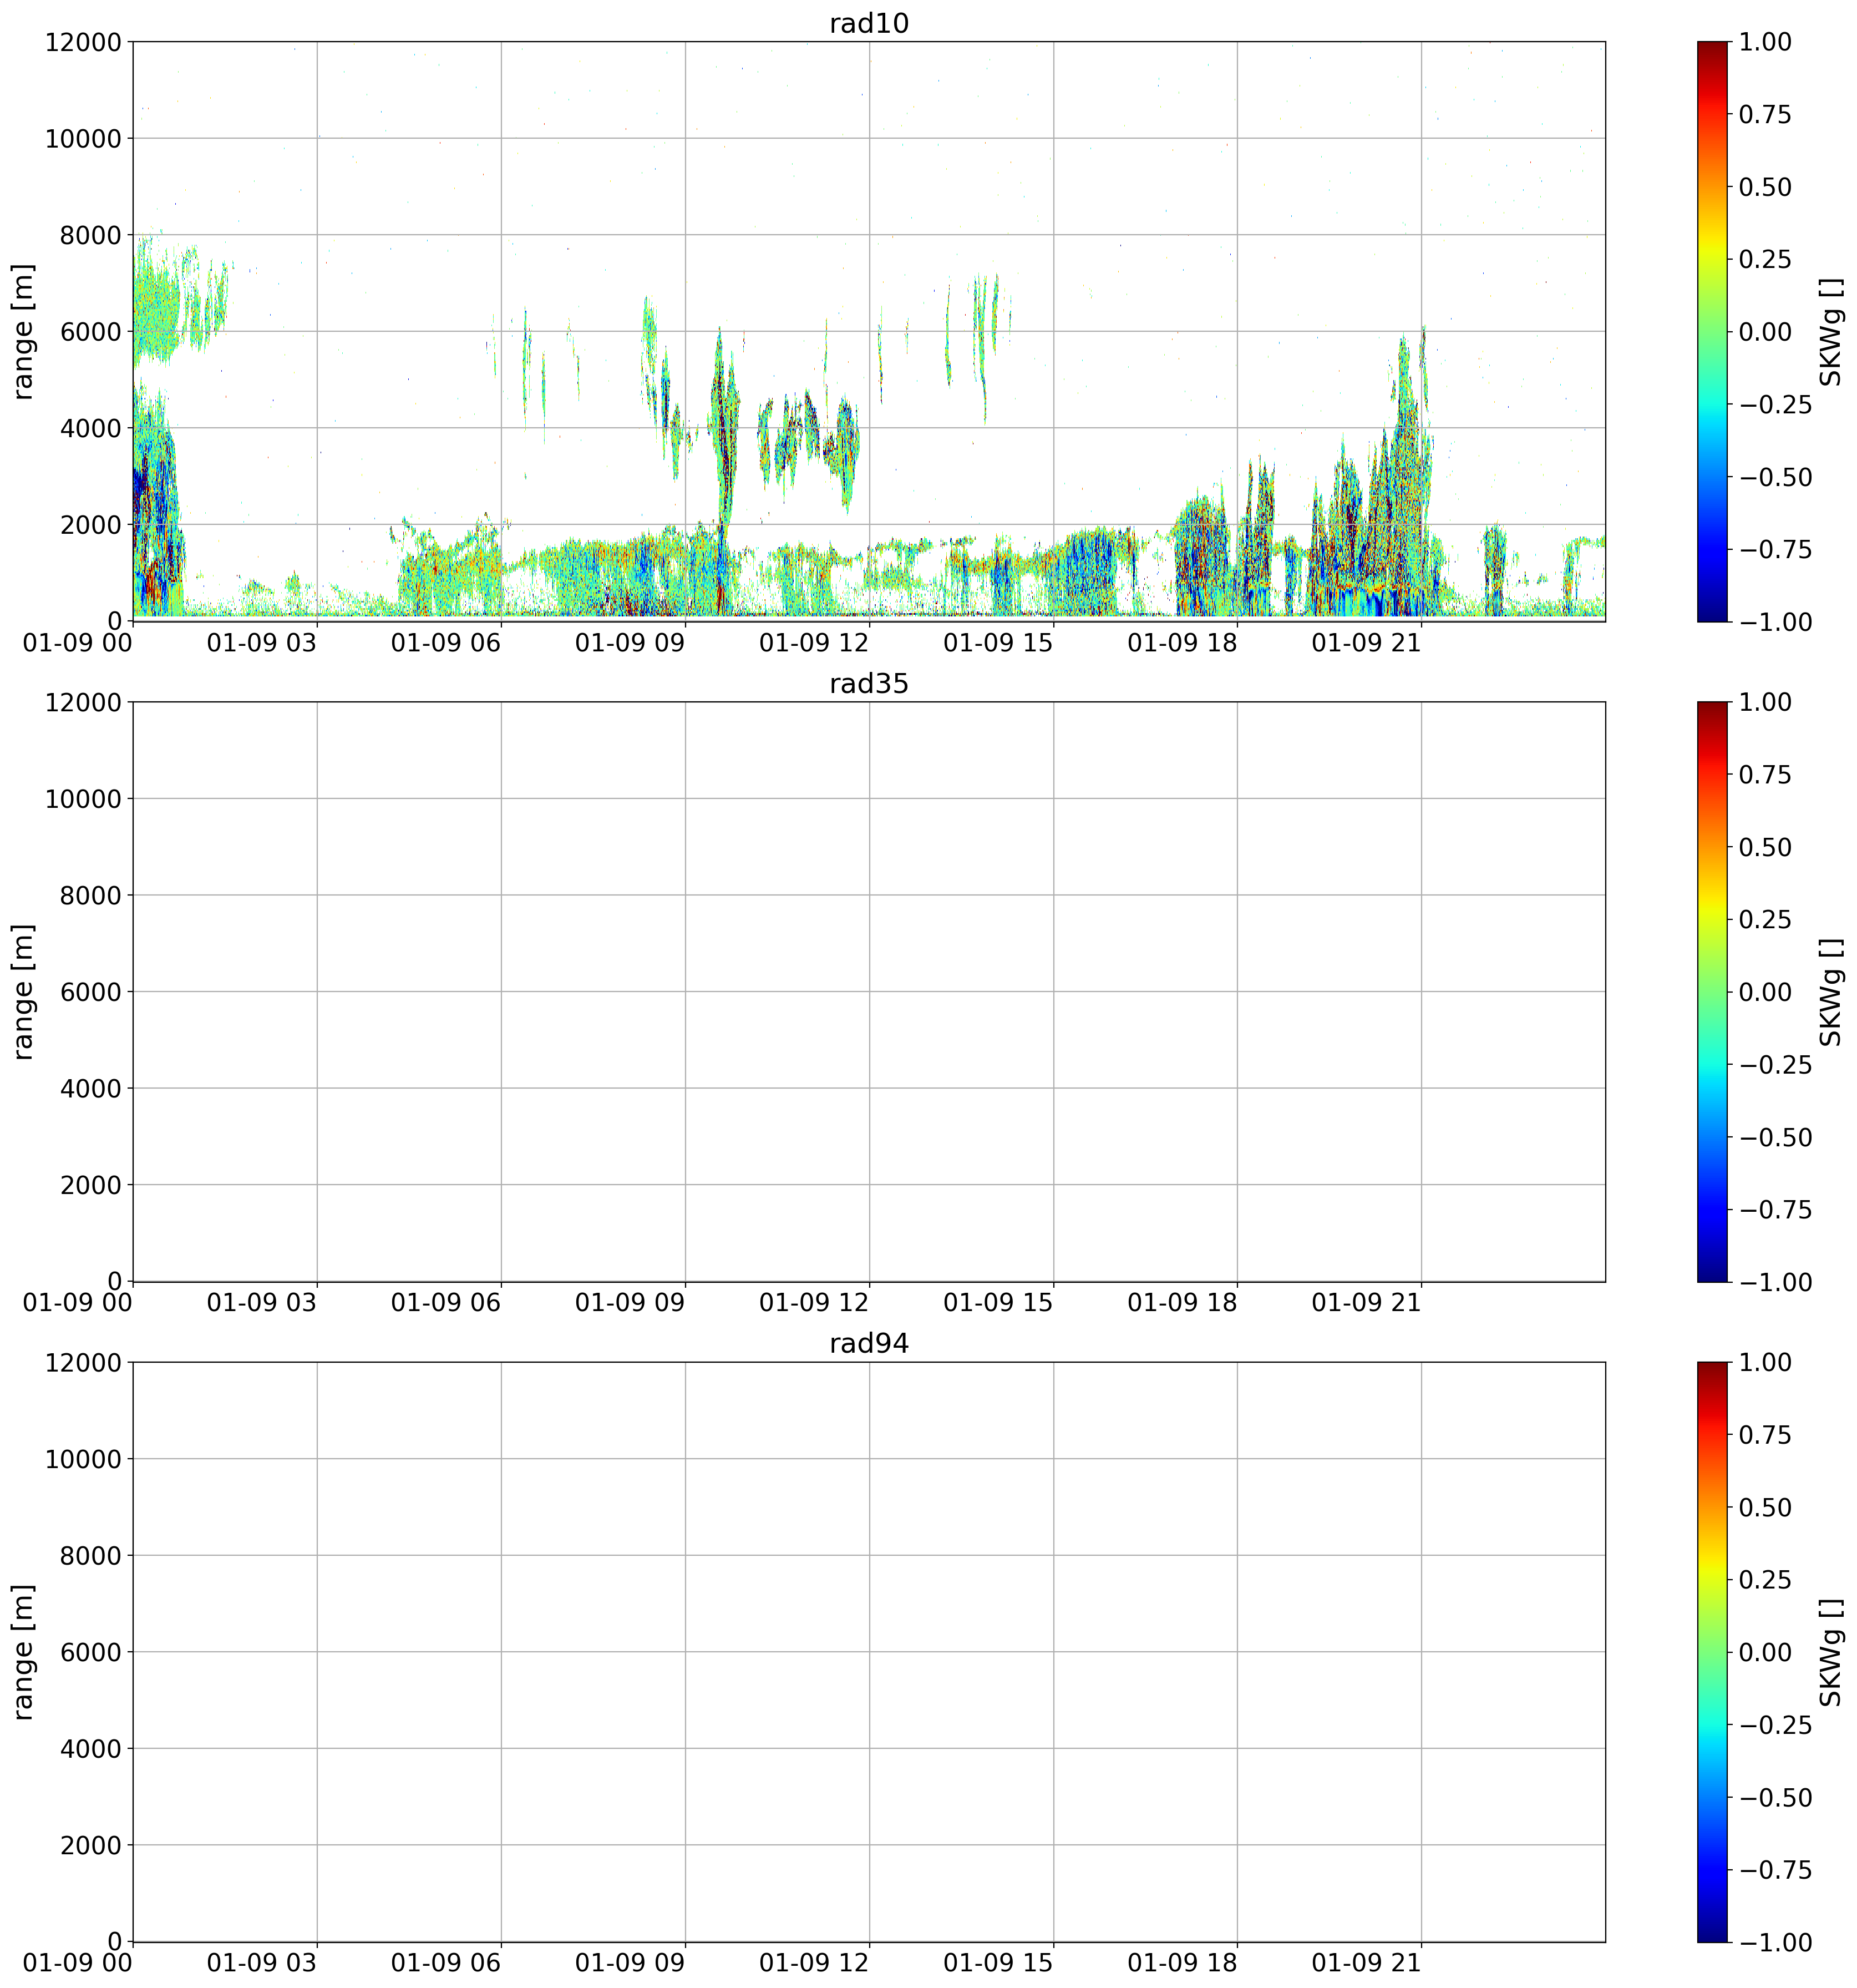Screen dimensions: 1857x1988
Task: Click the high cloud echo near 6000 m at midnight
Action: [x=158, y=305]
